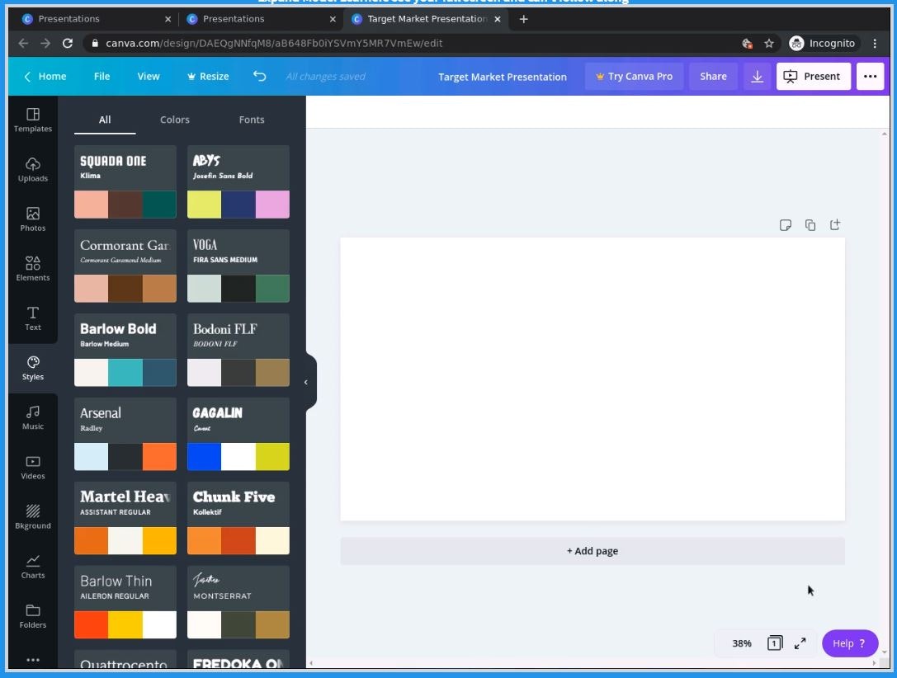Screen dimensions: 897x678
Task: Switch to the All styles tab
Action: 105,120
